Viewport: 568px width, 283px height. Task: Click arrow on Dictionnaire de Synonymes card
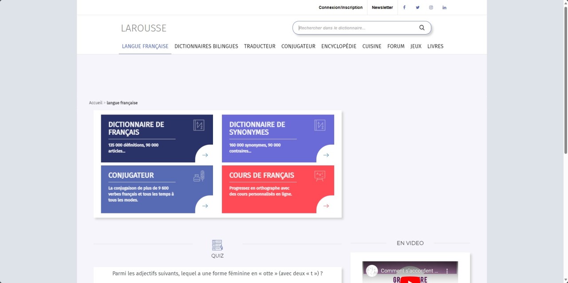click(326, 155)
